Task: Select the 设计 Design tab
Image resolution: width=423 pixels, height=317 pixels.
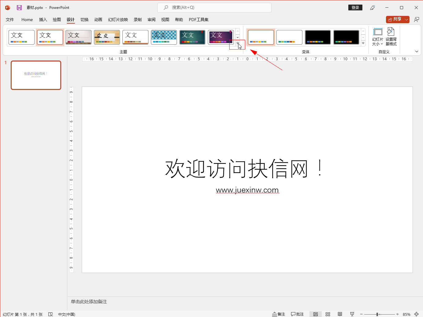Action: point(71,20)
